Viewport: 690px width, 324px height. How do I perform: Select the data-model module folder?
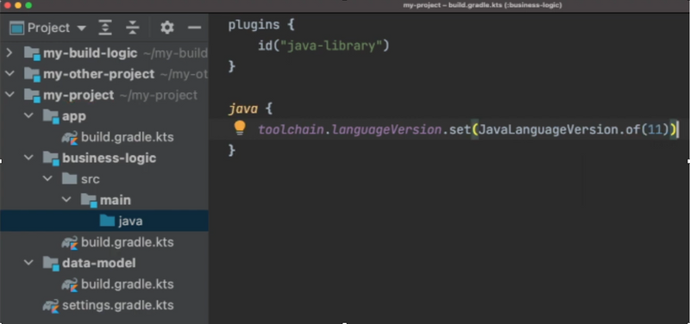[104, 263]
